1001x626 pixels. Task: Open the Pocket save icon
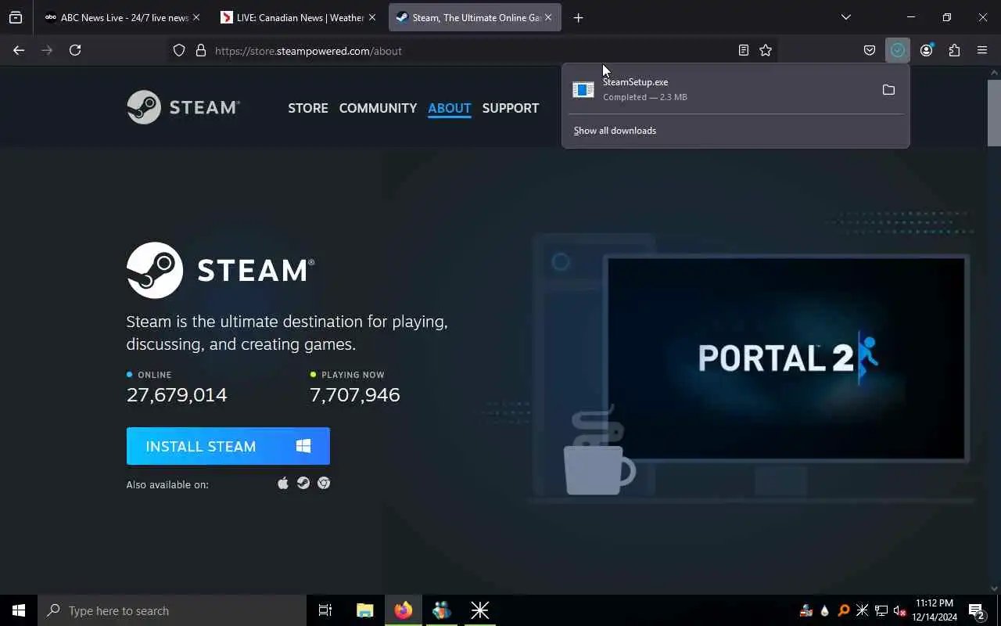click(870, 50)
